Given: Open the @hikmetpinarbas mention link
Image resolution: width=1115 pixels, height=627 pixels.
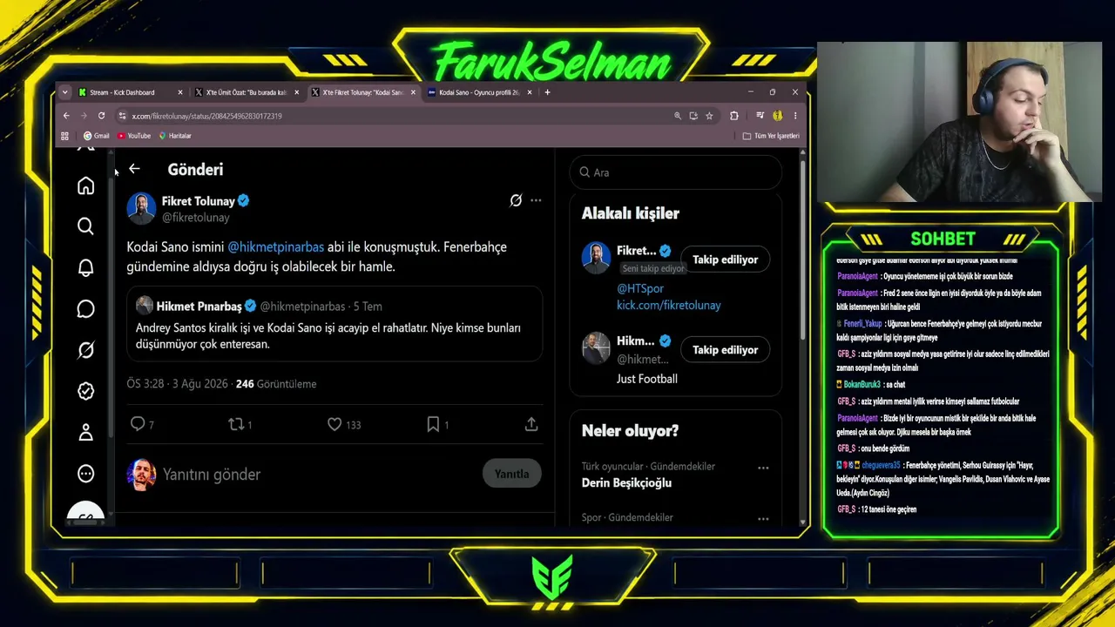Looking at the screenshot, I should 275,247.
